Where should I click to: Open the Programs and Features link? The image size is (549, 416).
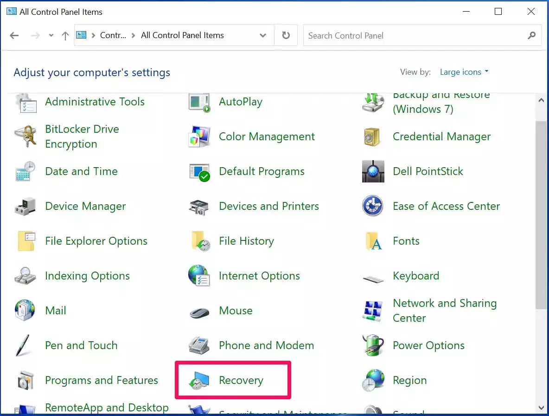coord(101,380)
